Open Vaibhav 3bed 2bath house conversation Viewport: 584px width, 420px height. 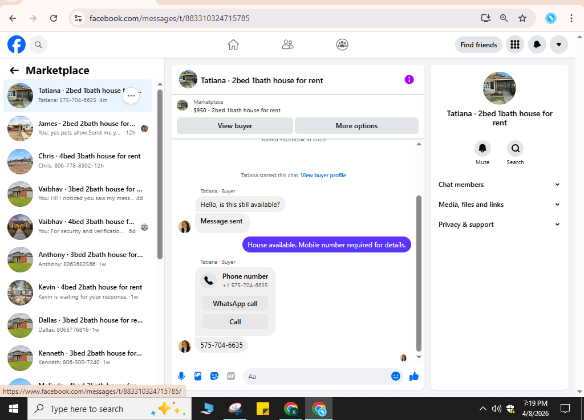click(78, 194)
